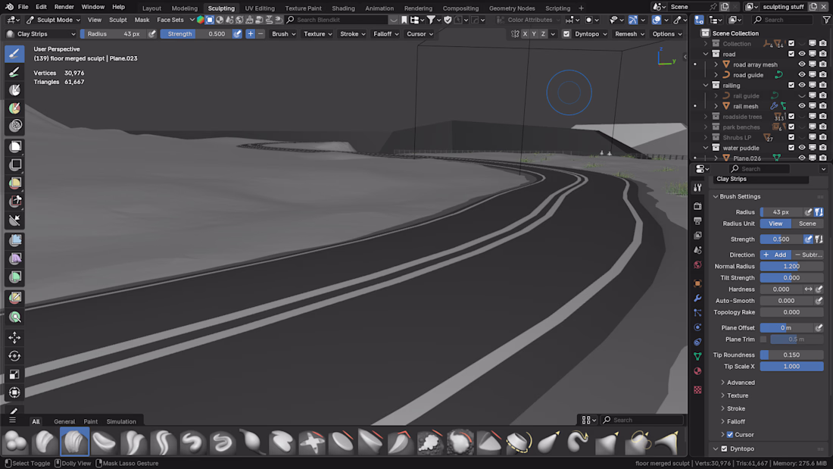Screen dimensions: 833x469
Task: Select the Box Trim tool
Action: tap(15, 202)
